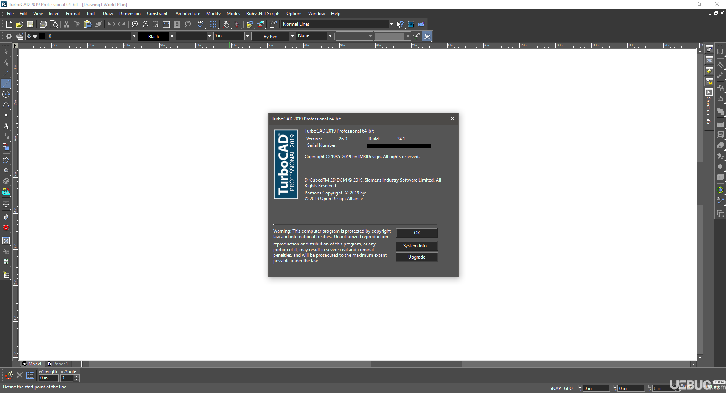Click the Copy icon in toolbar
The height and width of the screenshot is (393, 726).
[x=77, y=24]
